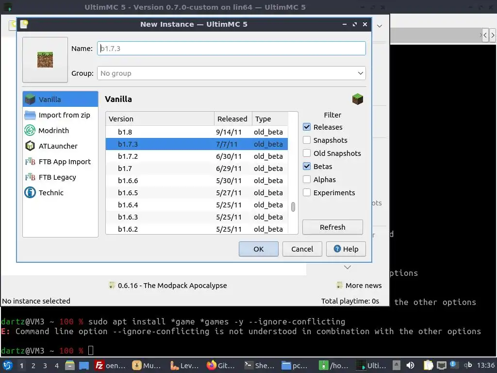Expand chevron right of dialog title
Viewport: 497px width, 373px height.
tap(380, 26)
